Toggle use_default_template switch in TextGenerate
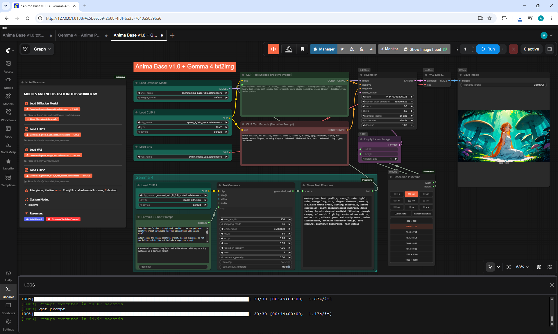Viewport: 558px width, 334px height. 255,267
